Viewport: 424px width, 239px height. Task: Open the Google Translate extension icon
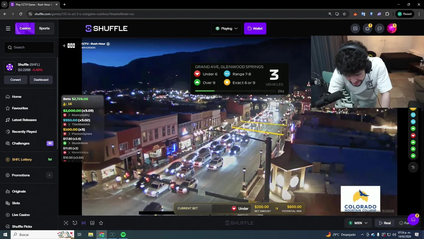363,14
